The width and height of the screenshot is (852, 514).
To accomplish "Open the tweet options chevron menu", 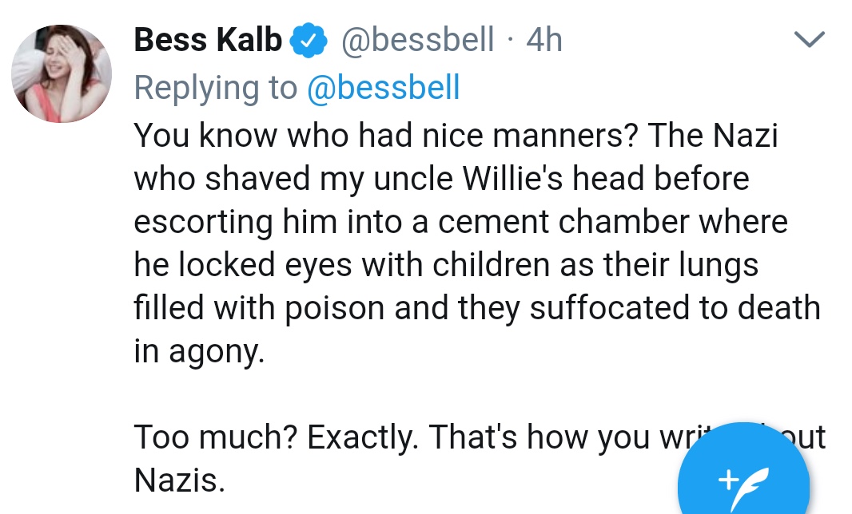I will tap(809, 40).
